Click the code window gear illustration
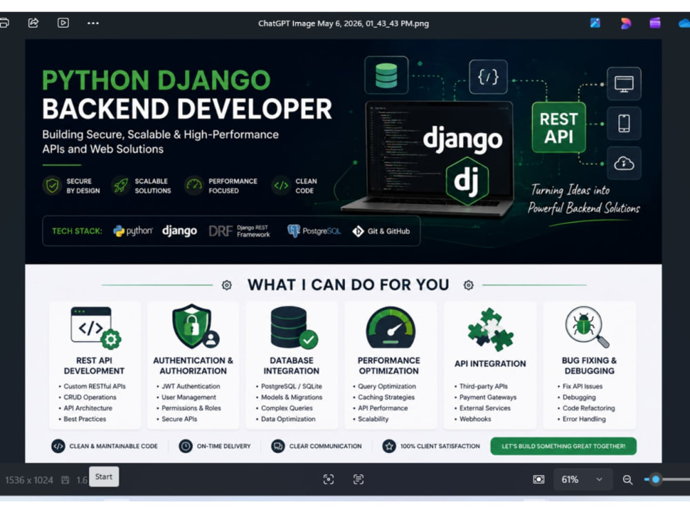The image size is (690, 517). (95, 327)
